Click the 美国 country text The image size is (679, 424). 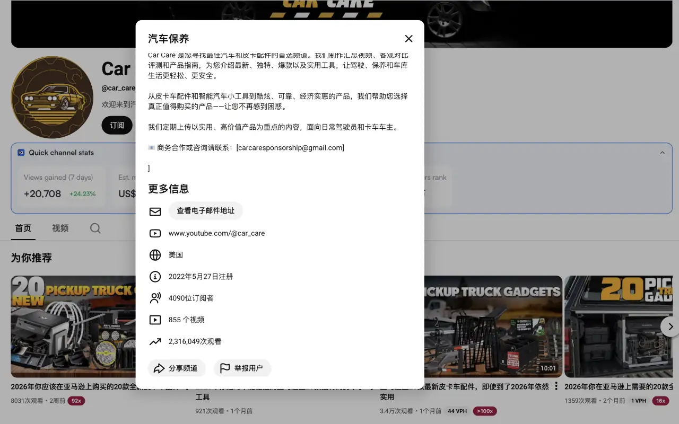click(176, 255)
